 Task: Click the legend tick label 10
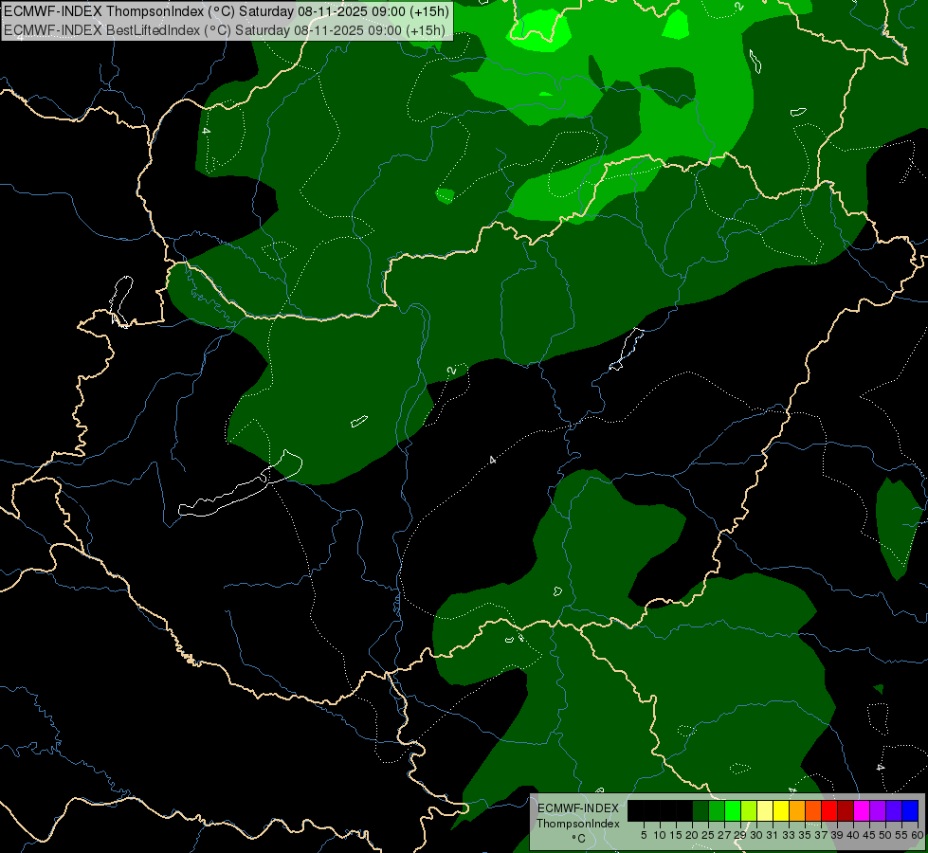click(x=660, y=835)
